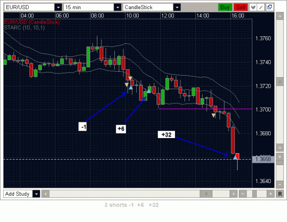Click the vertical scrollbar thumb
The image size is (287, 222).
pos(280,82)
